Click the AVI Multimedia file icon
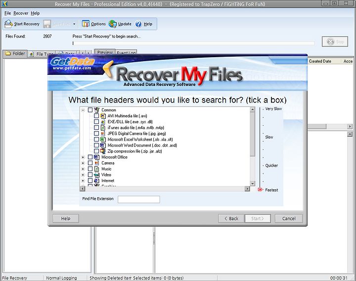The width and height of the screenshot is (356, 281). click(103, 116)
